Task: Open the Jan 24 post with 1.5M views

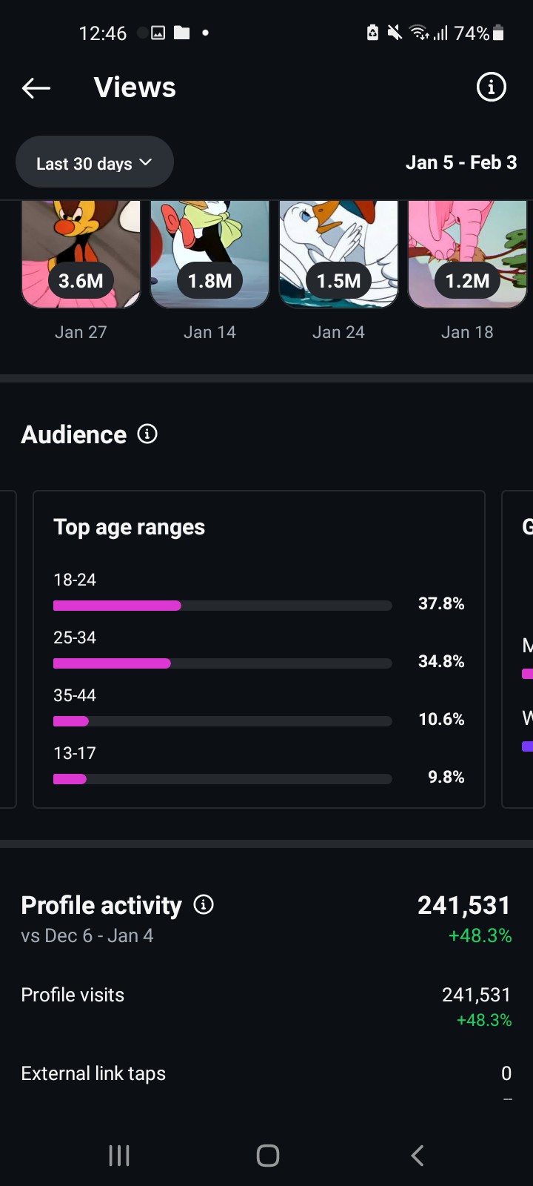Action: tap(338, 254)
